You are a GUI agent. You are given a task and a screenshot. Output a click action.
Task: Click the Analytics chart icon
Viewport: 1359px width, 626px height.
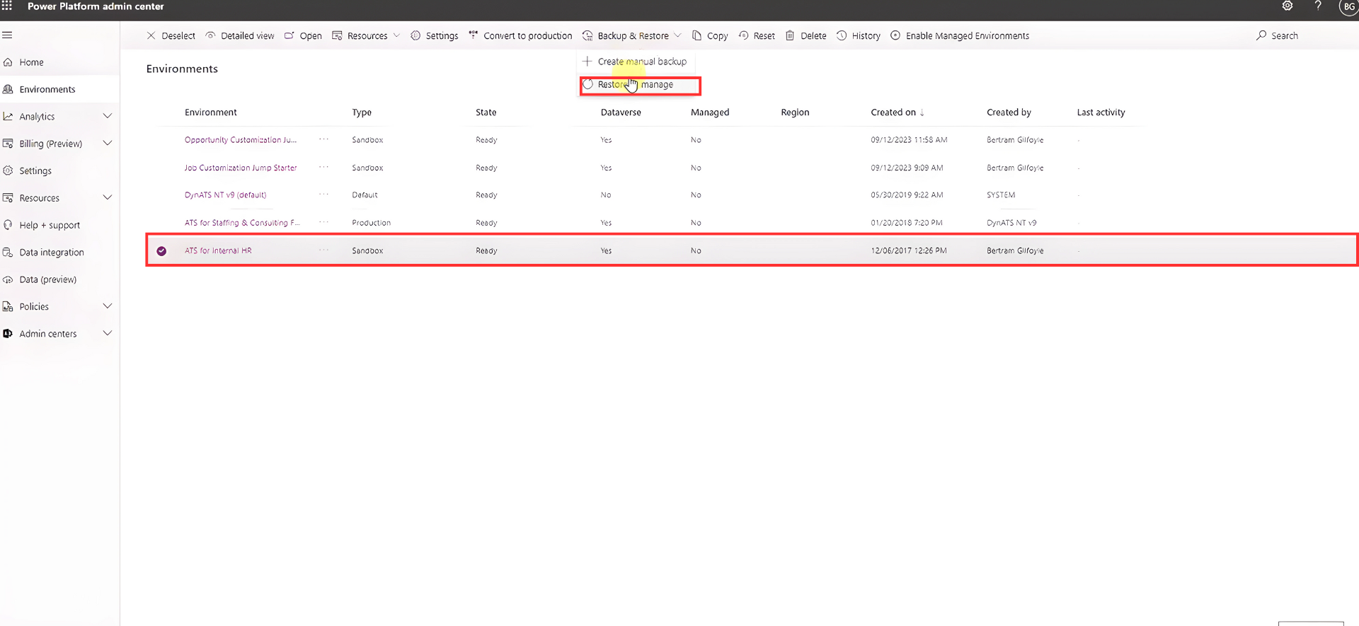8,116
